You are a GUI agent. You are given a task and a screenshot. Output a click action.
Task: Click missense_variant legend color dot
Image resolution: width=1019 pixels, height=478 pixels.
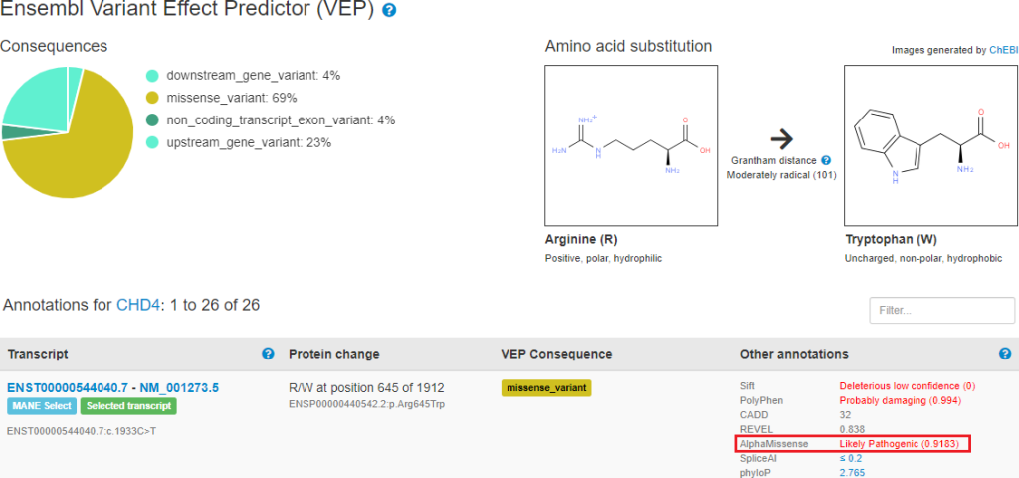point(152,99)
